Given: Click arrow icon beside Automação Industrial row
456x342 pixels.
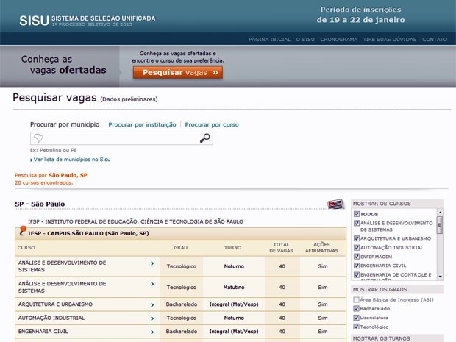Looking at the screenshot, I should click(152, 318).
